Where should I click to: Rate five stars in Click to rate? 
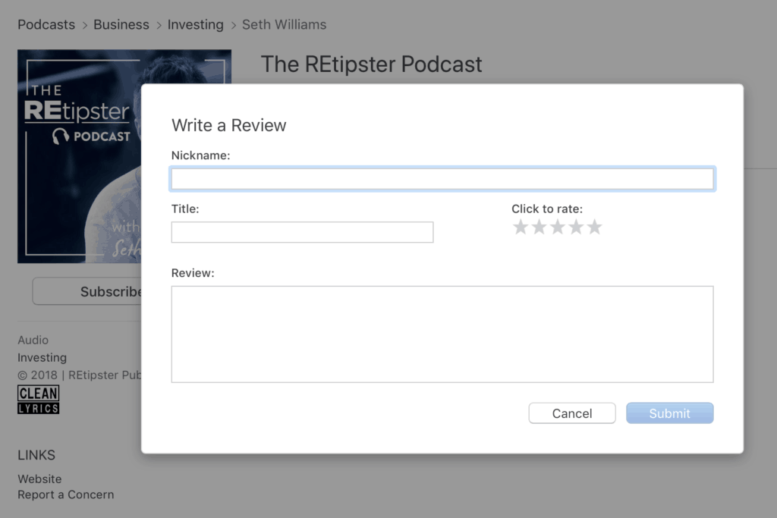coord(594,227)
